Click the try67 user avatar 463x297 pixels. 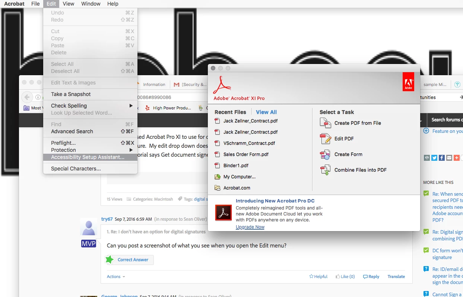(x=89, y=228)
